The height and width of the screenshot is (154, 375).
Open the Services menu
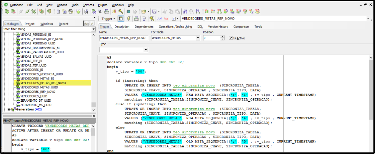[x=88, y=5]
